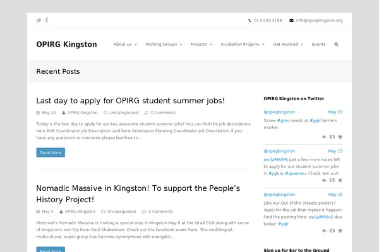379x252 pixels.
Task: Open the ow.ly/MX6v2 link in tweet
Action: [321, 217]
